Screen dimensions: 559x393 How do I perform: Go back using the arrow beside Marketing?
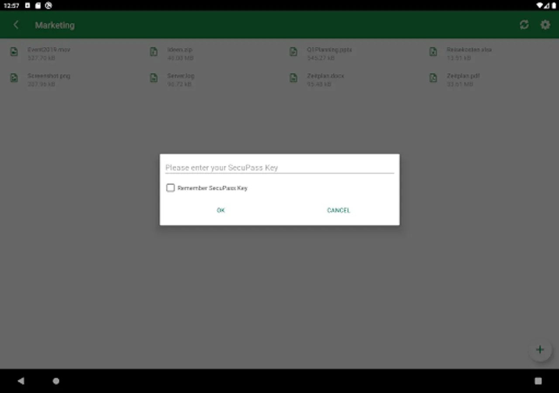tap(16, 25)
